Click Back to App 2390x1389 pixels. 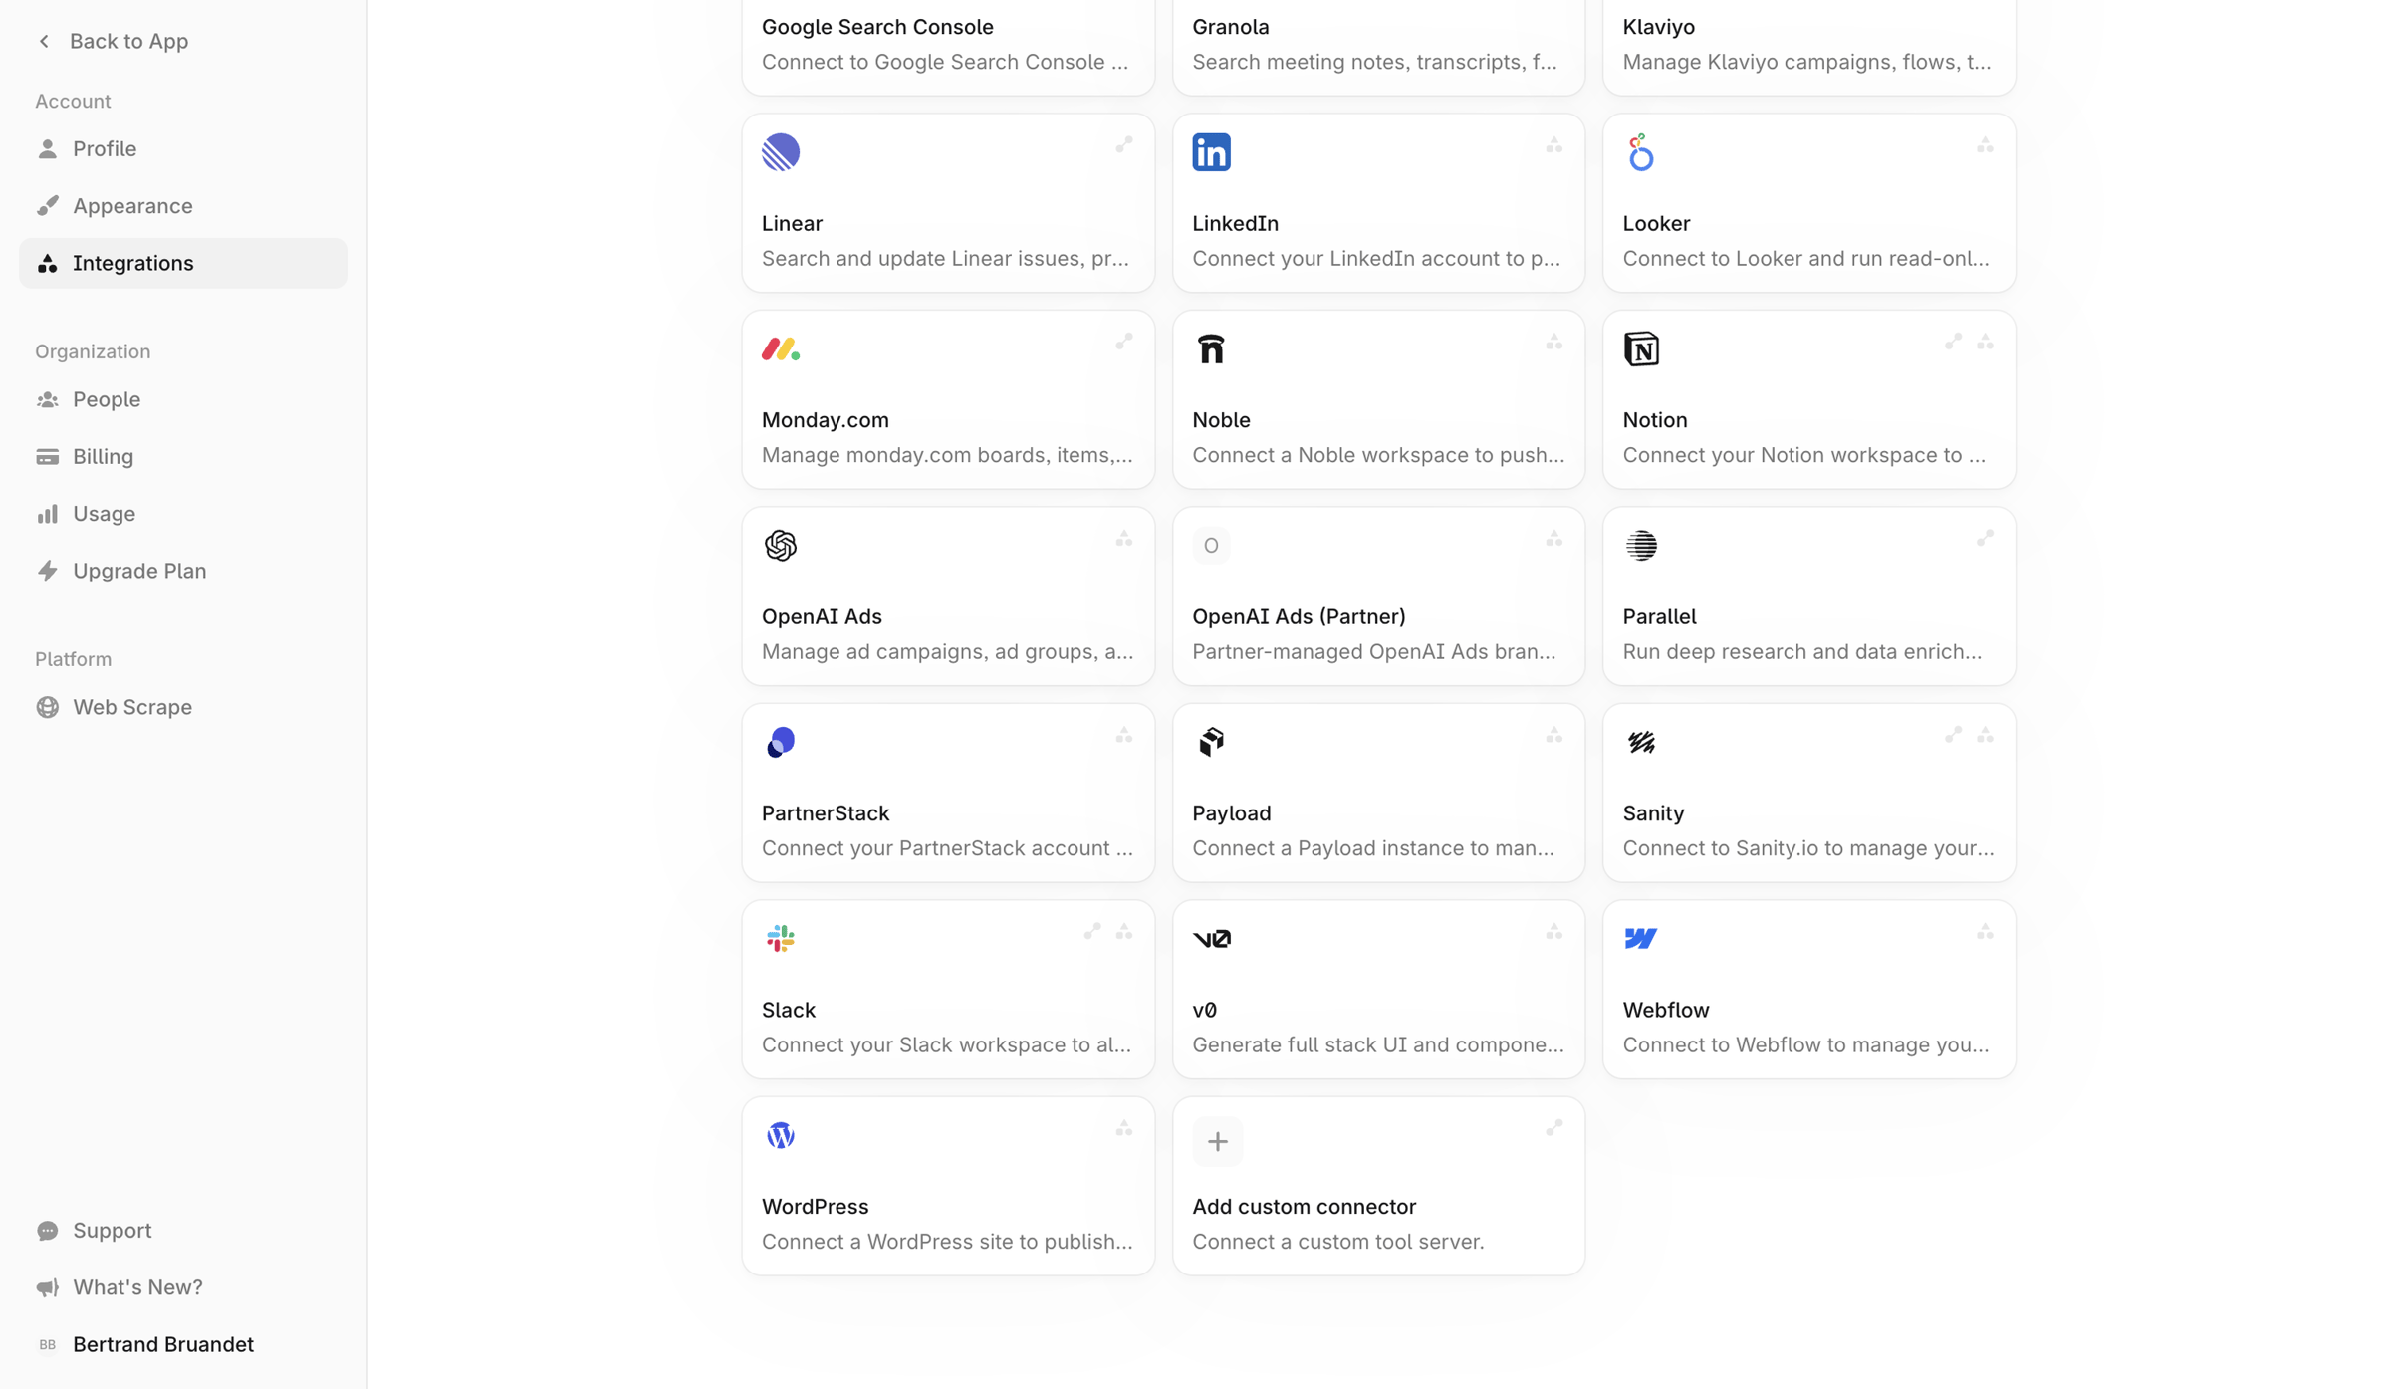pyautogui.click(x=113, y=41)
